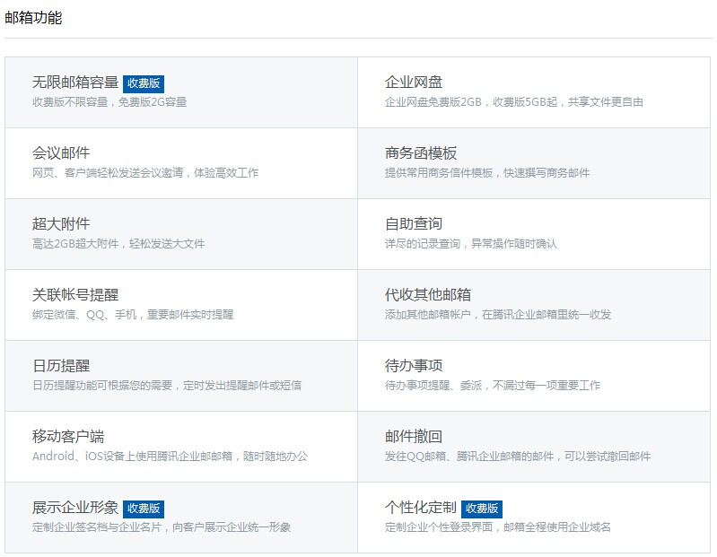The width and height of the screenshot is (717, 557).
Task: Click the 收费版 badge beside 展示企业形象
Action: coord(144,509)
